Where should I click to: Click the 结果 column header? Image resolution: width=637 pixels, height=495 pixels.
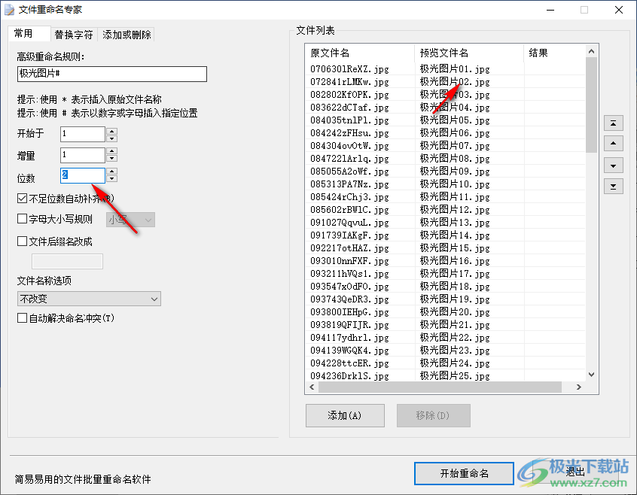pyautogui.click(x=554, y=53)
